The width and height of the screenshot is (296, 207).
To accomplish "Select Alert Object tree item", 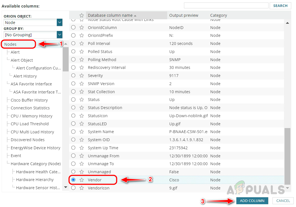I will (22, 60).
